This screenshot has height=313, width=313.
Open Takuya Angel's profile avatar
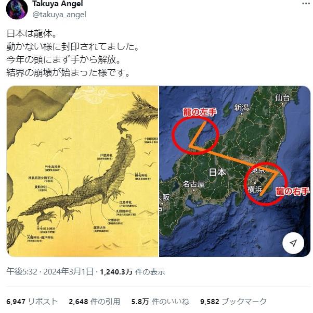point(17,9)
